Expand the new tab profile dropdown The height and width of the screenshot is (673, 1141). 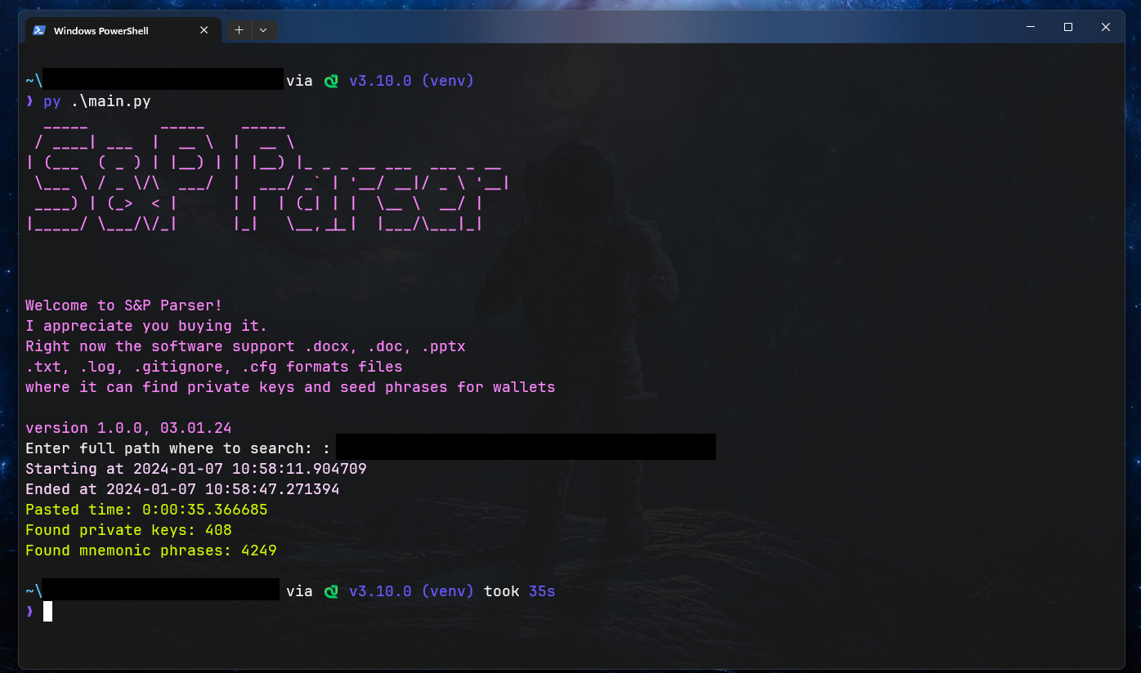[263, 30]
